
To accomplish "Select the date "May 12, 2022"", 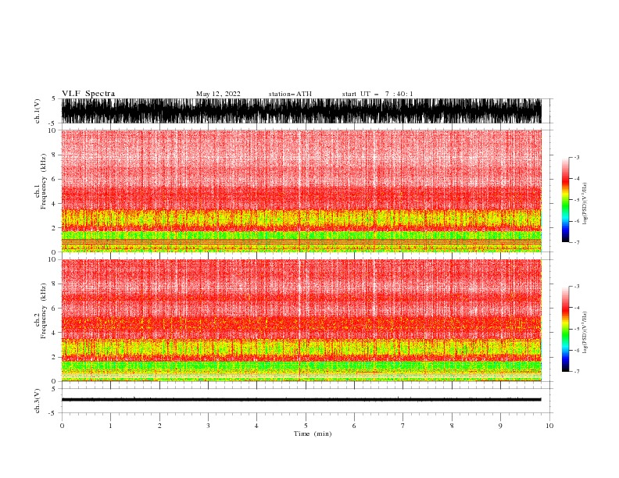I will tap(218, 94).
